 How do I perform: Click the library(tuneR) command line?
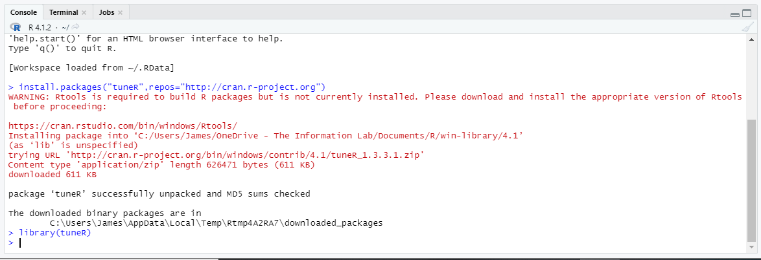(x=55, y=233)
